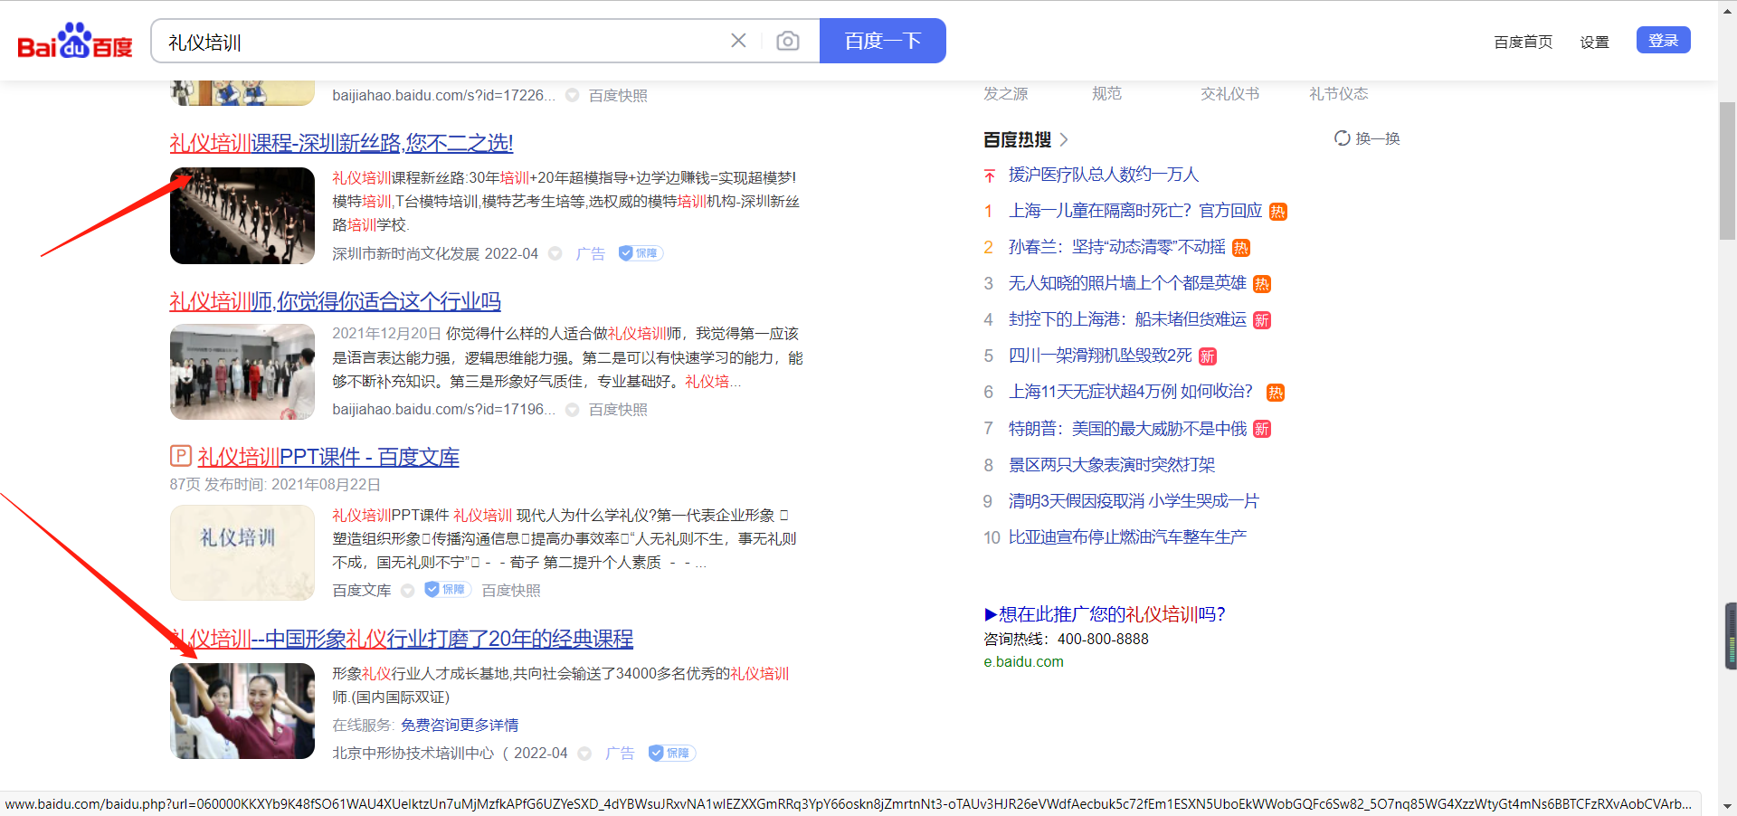1737x816 pixels.
Task: Click 保障 badge next to 深圳市新时尚文化发展
Action: (641, 253)
